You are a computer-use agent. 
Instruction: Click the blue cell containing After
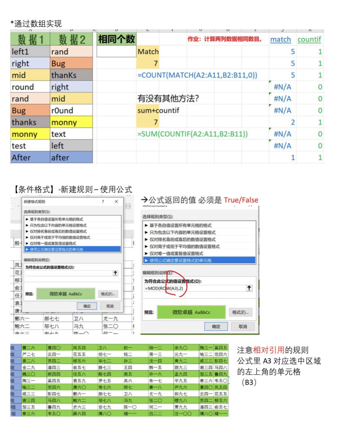click(x=30, y=157)
